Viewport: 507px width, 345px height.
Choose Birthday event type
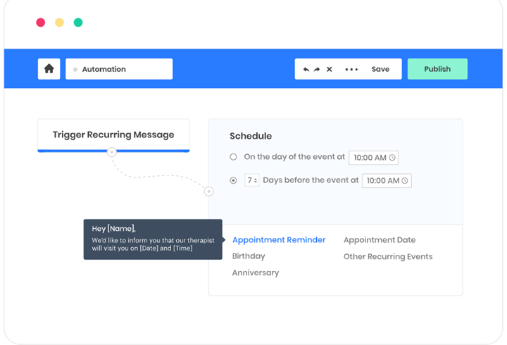click(249, 256)
